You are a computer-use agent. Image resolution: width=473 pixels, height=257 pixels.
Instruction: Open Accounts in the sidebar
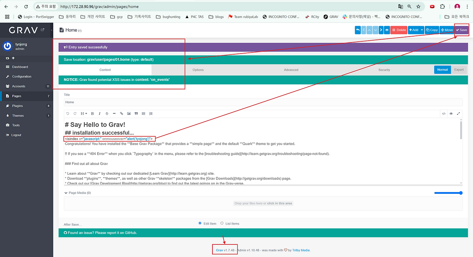[x=27, y=86]
